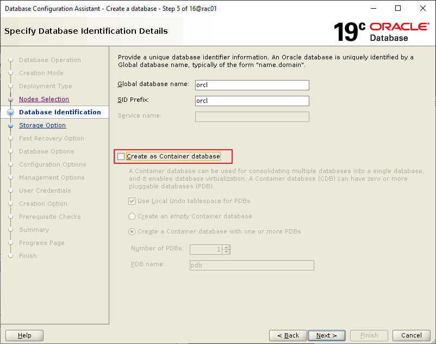Click the Storage Option step bullet

[x=10, y=125]
